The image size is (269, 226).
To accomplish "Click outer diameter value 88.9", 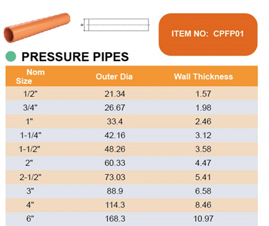I will click(x=115, y=191).
